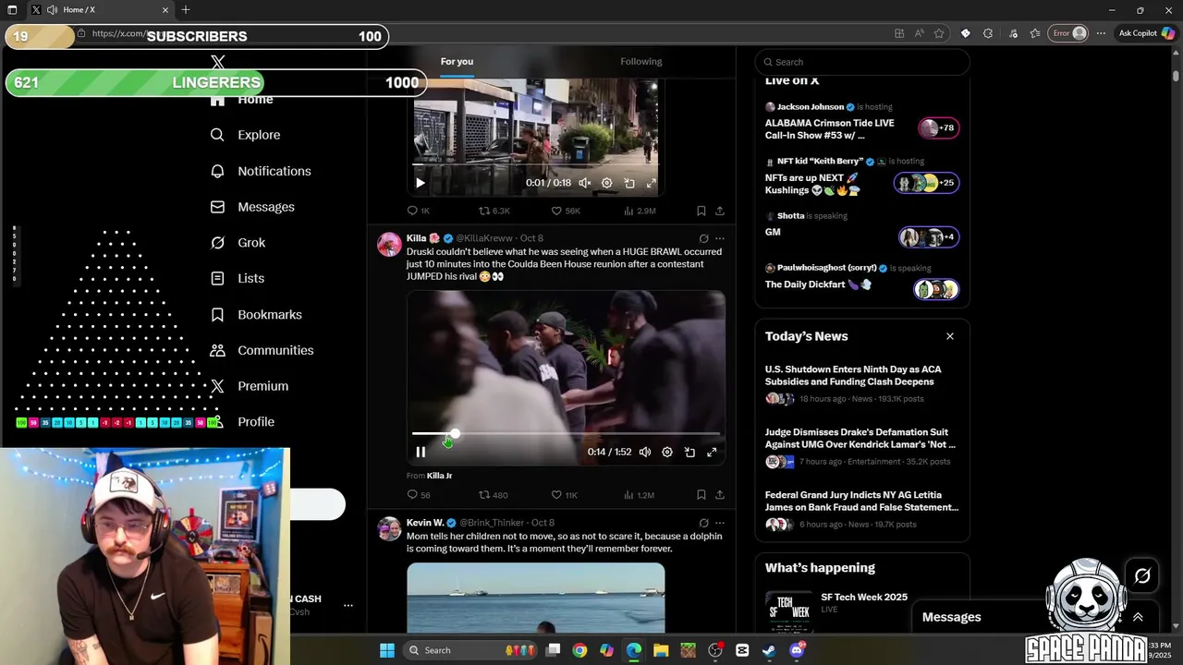
Task: Click Grok explain icon on Killa's post
Action: coord(703,238)
